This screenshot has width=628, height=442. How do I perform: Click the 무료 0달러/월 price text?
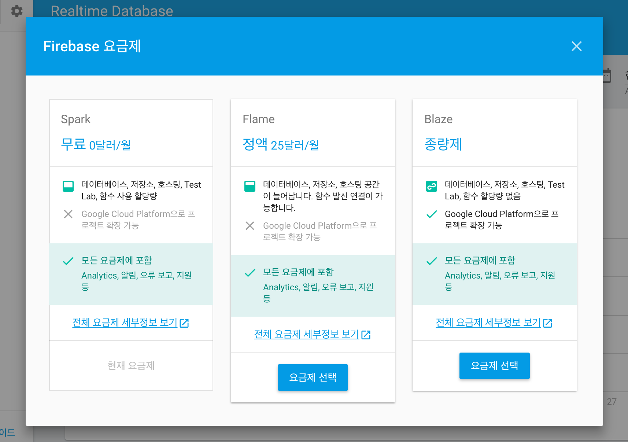(96, 144)
